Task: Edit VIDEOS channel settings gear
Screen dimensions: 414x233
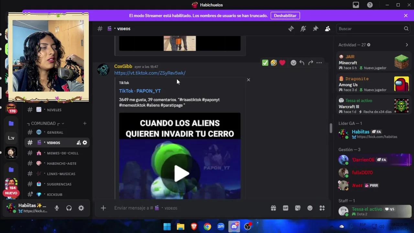Action: pos(85,143)
